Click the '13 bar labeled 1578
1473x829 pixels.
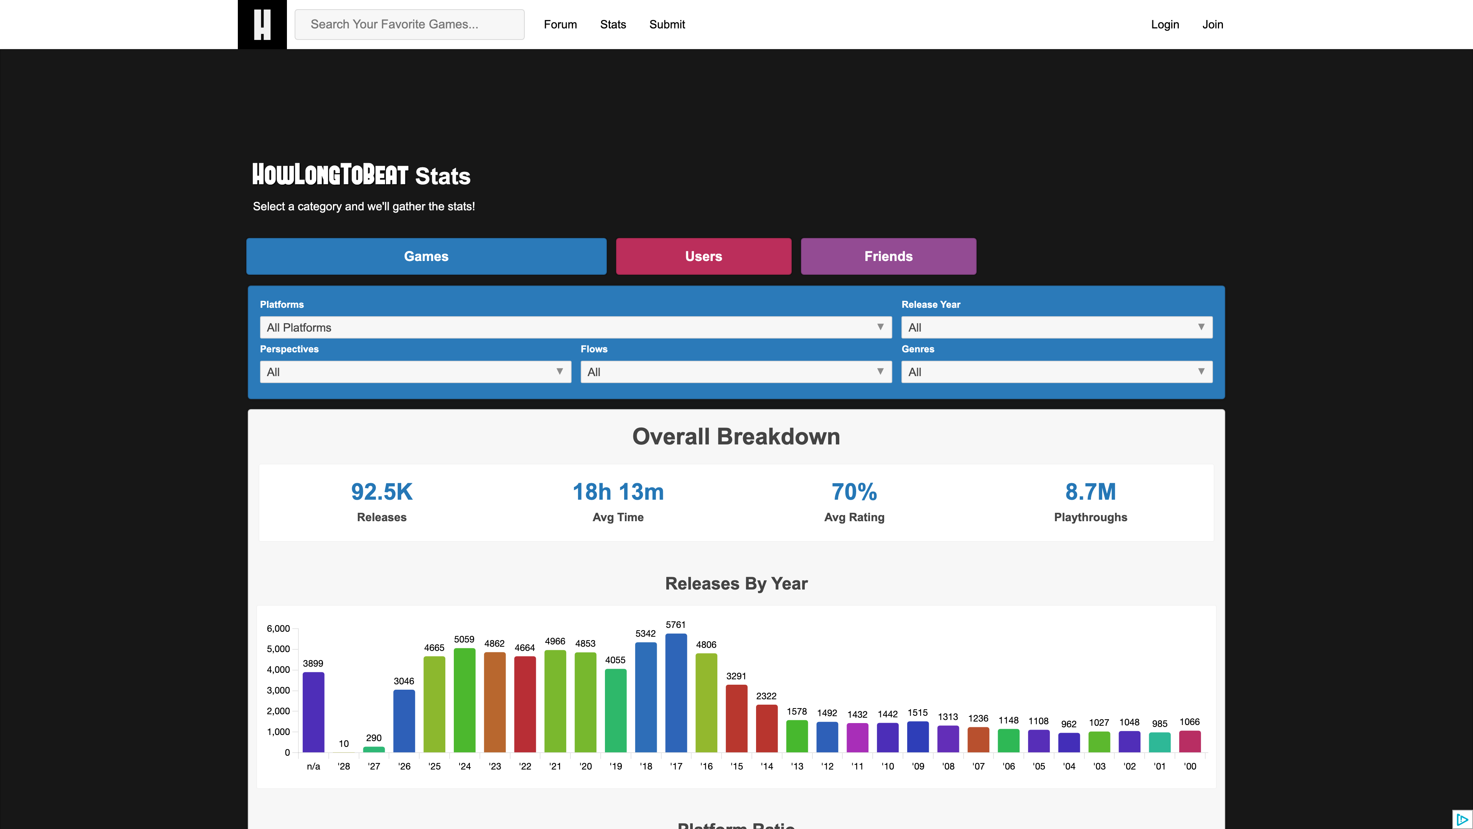(x=797, y=737)
